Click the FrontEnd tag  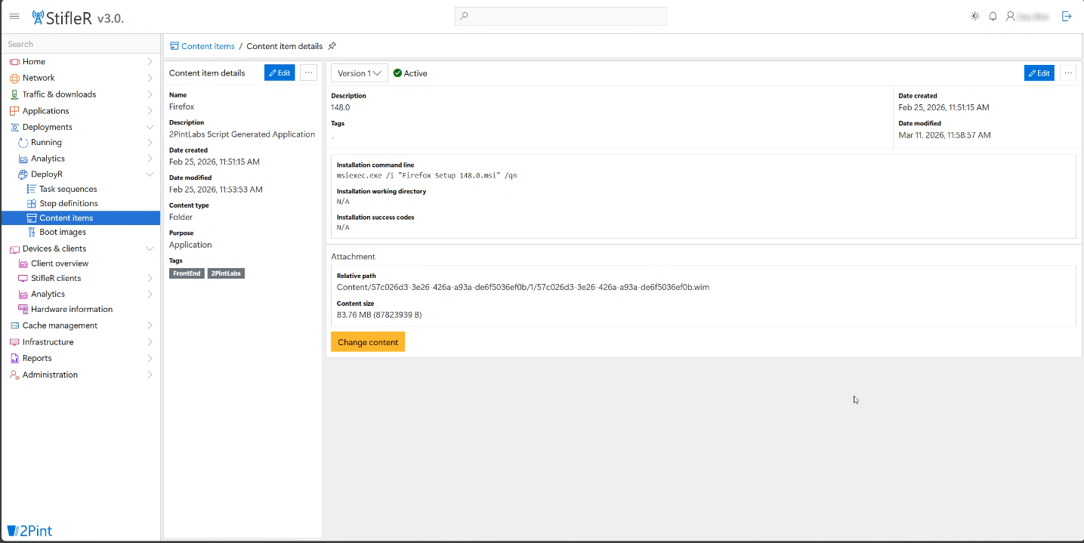(187, 273)
